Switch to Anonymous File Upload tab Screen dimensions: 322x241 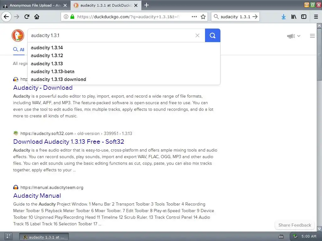[x=35, y=5]
